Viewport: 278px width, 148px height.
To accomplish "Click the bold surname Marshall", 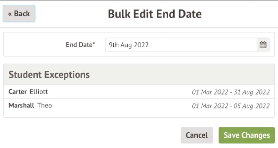I will click(x=21, y=105).
